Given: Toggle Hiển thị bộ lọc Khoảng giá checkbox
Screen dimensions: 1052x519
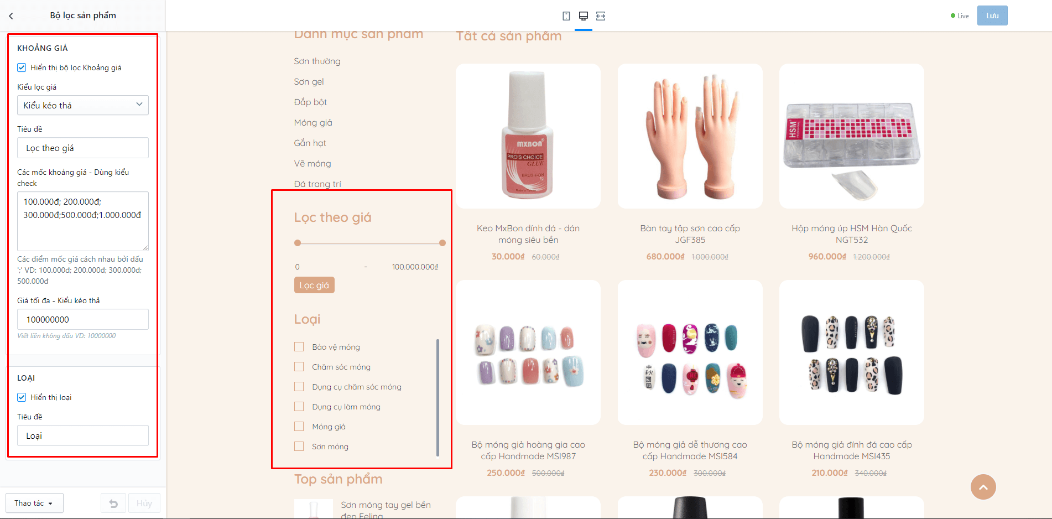Looking at the screenshot, I should (22, 68).
